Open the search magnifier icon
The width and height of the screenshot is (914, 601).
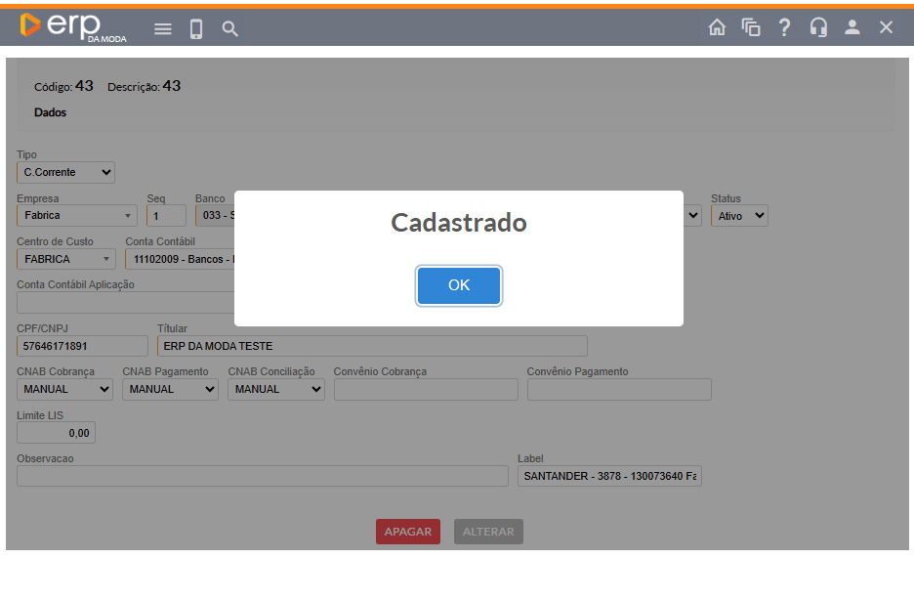(230, 29)
